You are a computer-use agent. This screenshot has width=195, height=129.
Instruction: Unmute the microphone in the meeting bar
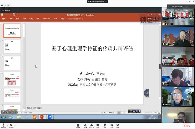click(x=4, y=126)
